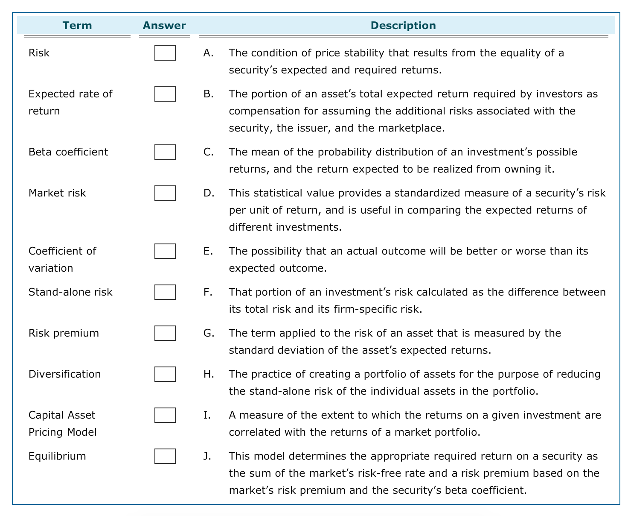Click the Beta coefficient answer box
This screenshot has height=516, width=628.
[165, 152]
